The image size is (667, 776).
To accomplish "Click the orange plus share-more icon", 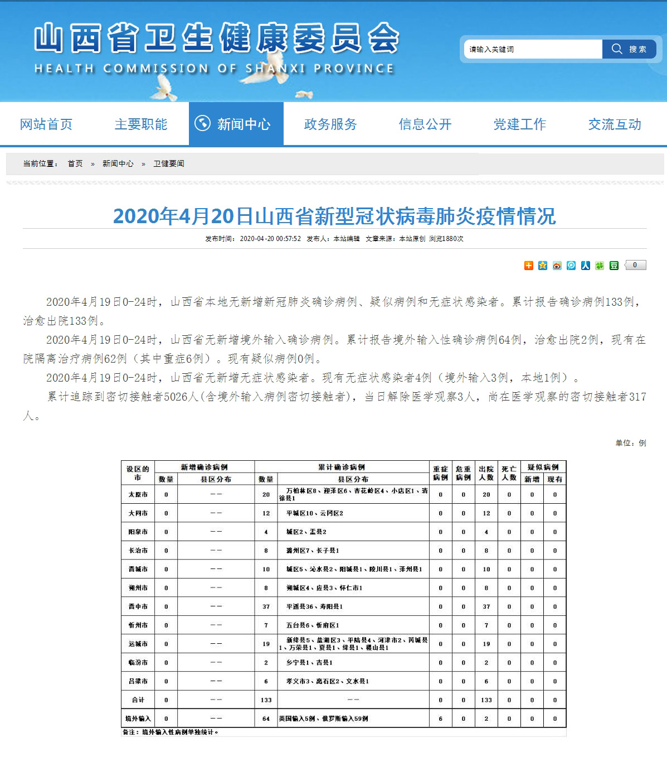I will (529, 266).
